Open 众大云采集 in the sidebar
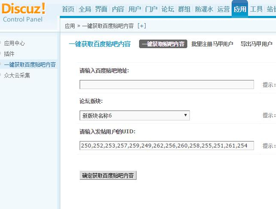Screen dimensions: 276x209 tap(17, 75)
